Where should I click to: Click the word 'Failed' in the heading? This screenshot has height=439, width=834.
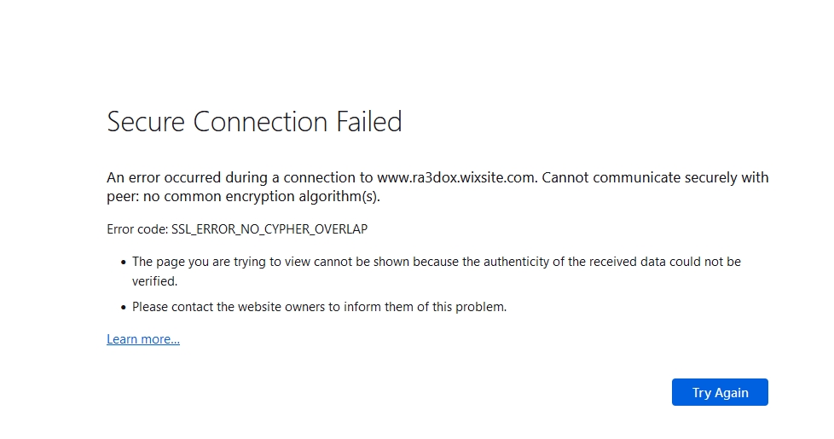[368, 122]
